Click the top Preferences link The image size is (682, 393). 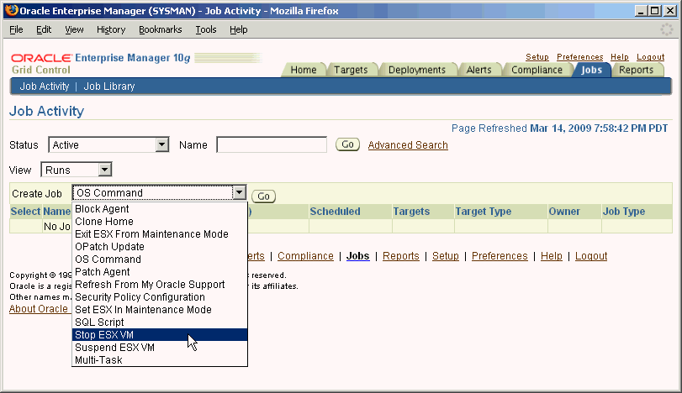[x=579, y=57]
